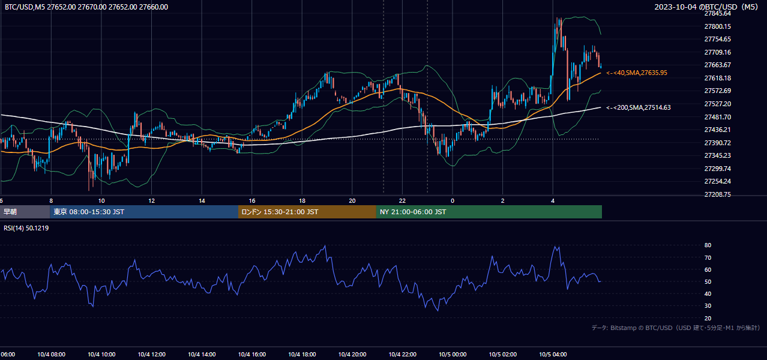Click the 10/5 04:00 bottom time label
Viewport: 767px width, 360px height.
[x=553, y=355]
